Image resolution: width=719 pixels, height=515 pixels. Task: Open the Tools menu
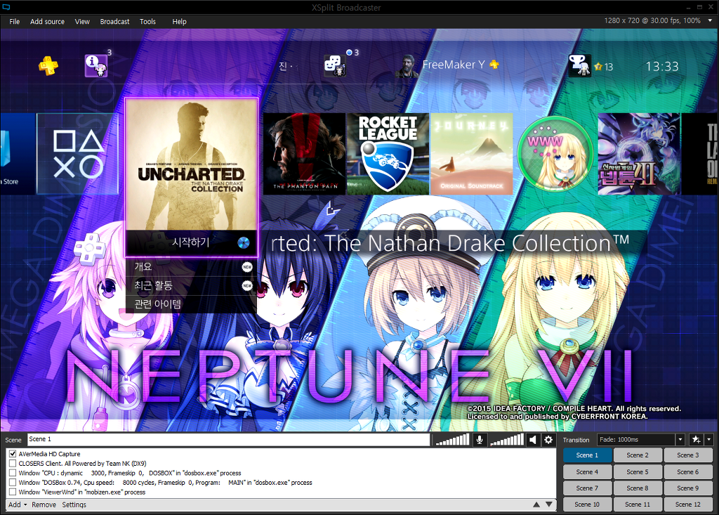click(x=147, y=22)
